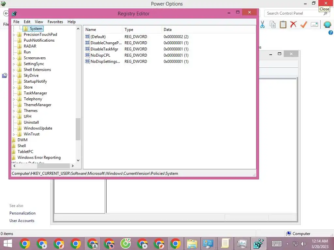
Task: Click the blue shell globe toolbar icon
Action: pyautogui.click(x=327, y=24)
